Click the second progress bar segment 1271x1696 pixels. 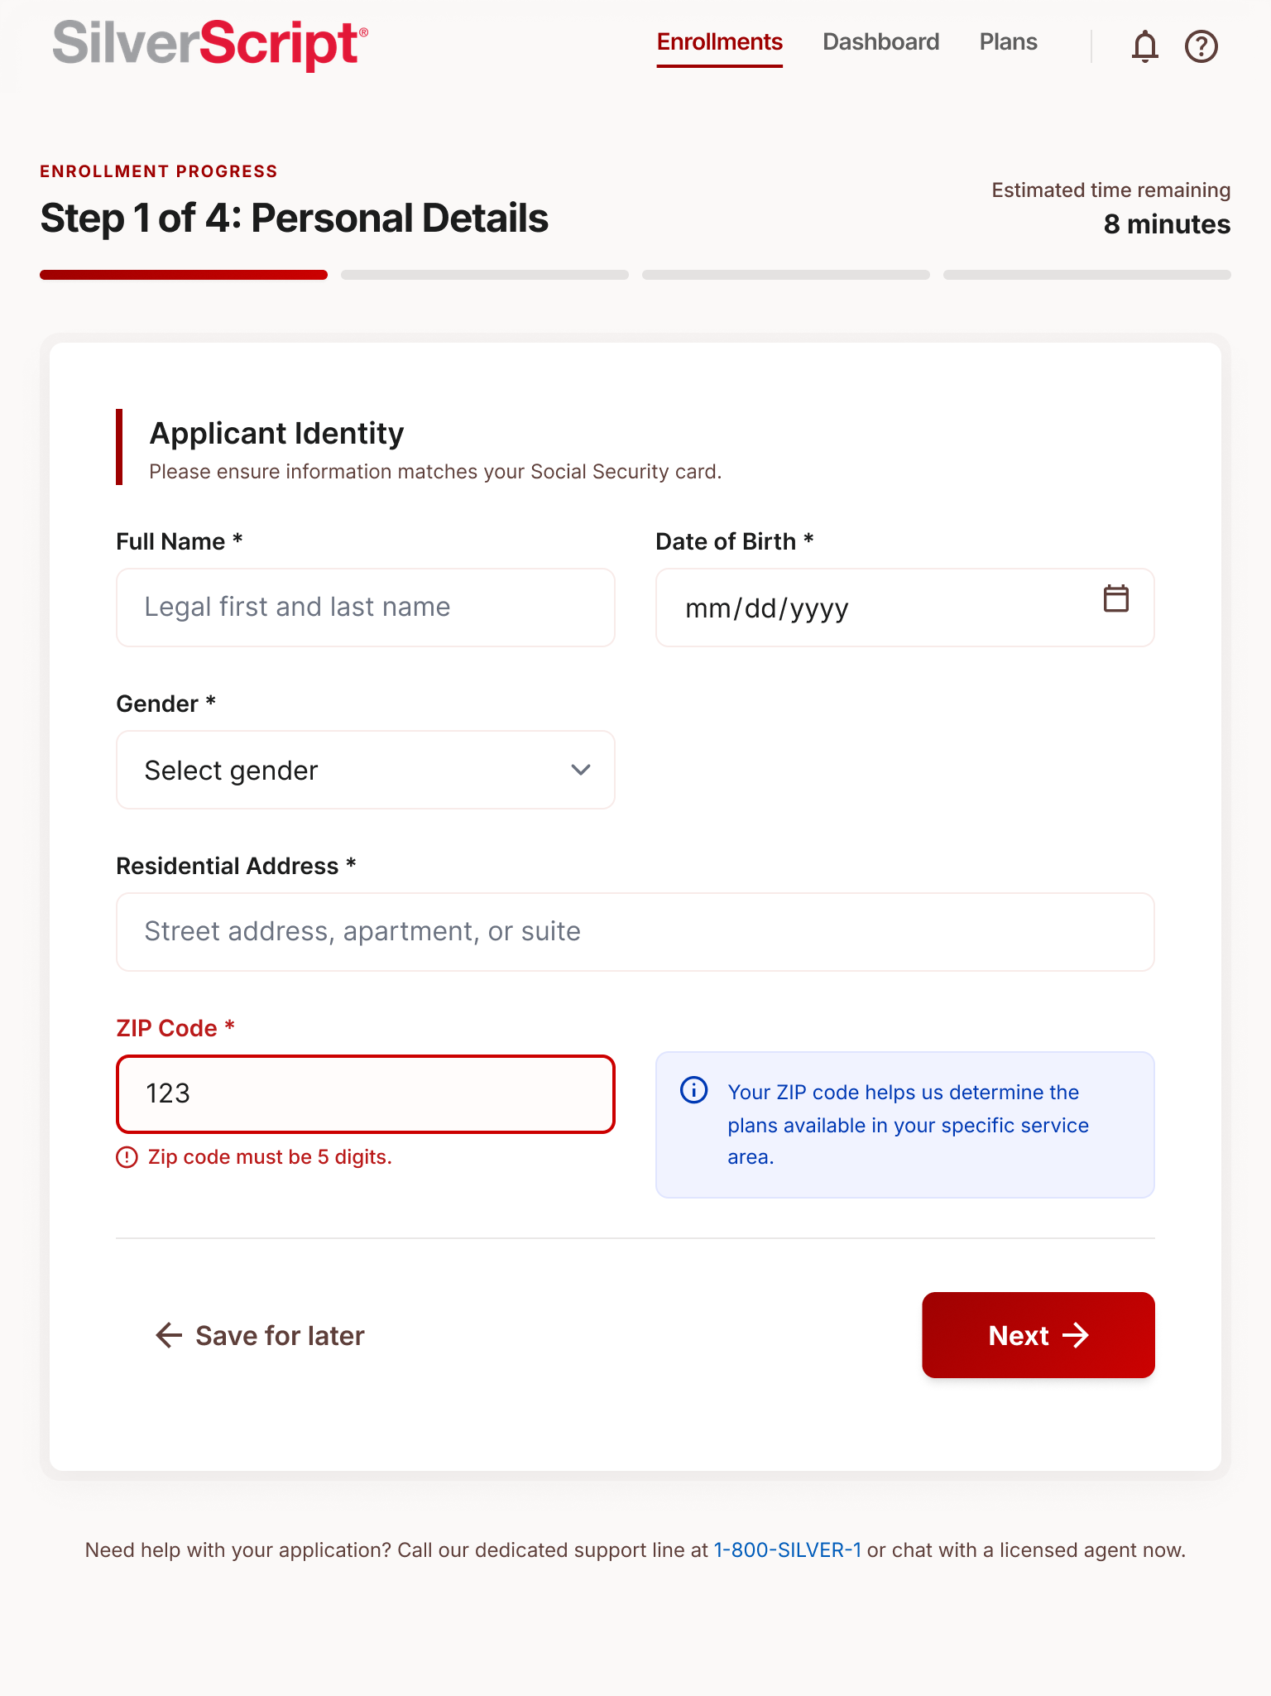[485, 275]
